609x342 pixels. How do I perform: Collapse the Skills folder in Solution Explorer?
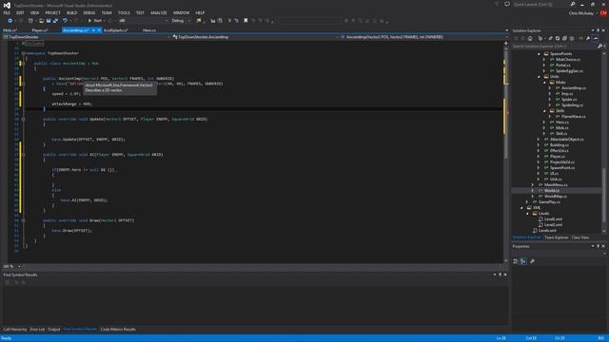[544, 111]
